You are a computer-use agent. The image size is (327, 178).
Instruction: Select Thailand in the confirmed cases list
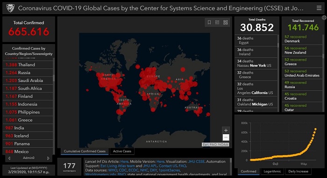28,65
